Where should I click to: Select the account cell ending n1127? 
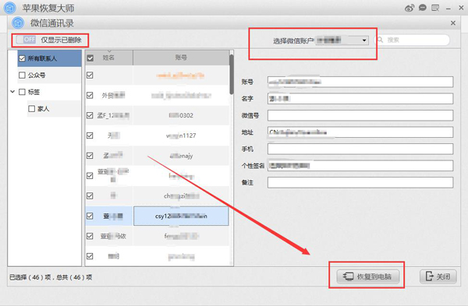pyautogui.click(x=181, y=135)
